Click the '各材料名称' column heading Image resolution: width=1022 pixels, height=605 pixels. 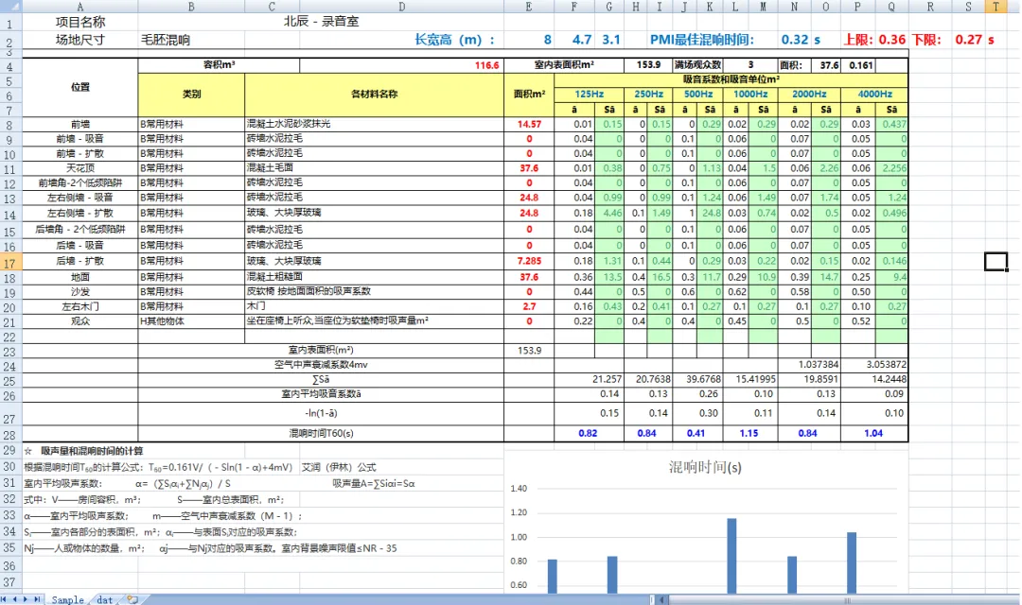374,95
